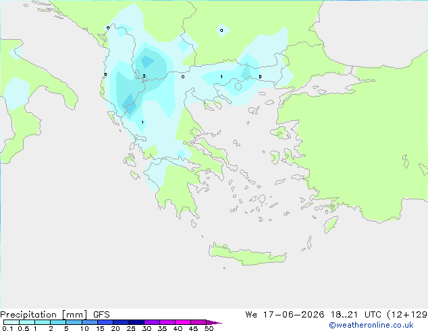Click the 0.1–0.5 mm legend color swatch
This screenshot has width=428, height=331.
tap(11, 322)
